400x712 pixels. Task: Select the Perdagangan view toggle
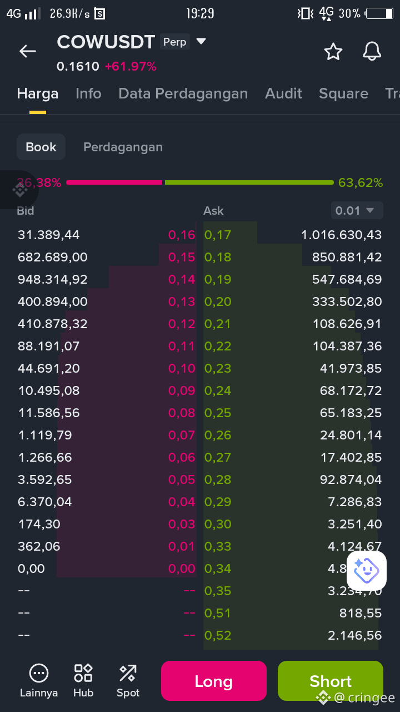click(x=123, y=147)
